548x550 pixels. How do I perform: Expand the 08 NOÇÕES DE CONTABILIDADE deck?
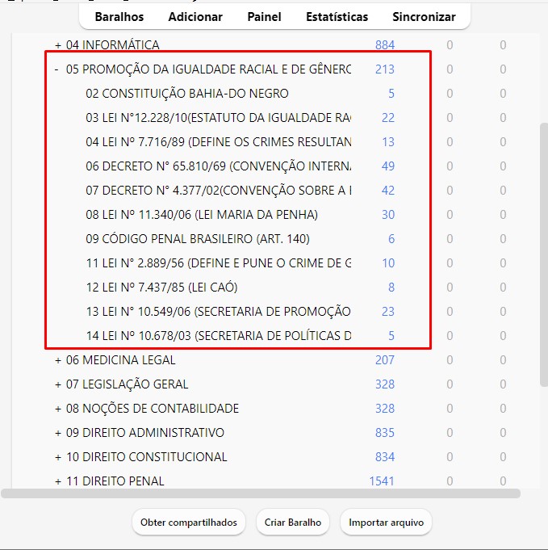[58, 409]
